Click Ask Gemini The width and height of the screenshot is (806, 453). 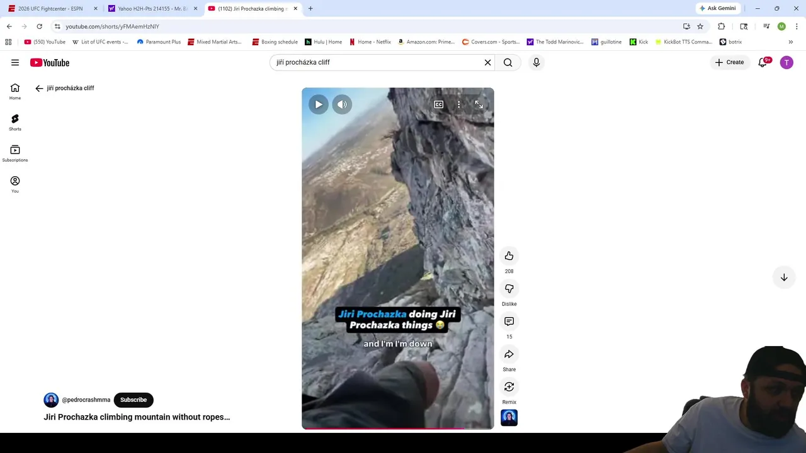pos(718,9)
